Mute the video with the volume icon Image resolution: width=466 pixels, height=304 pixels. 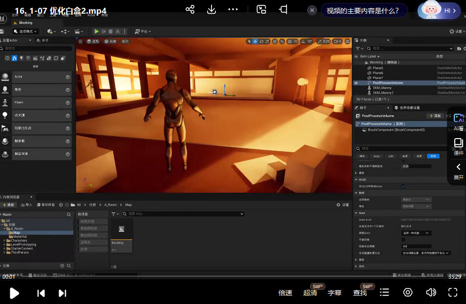(x=431, y=292)
